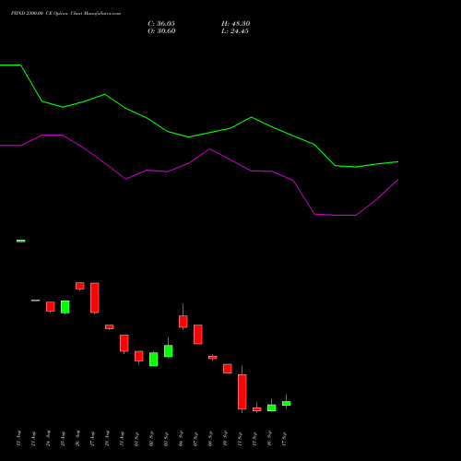Click the 27 Aug date axis label
The image size is (461, 461).
[x=92, y=439]
